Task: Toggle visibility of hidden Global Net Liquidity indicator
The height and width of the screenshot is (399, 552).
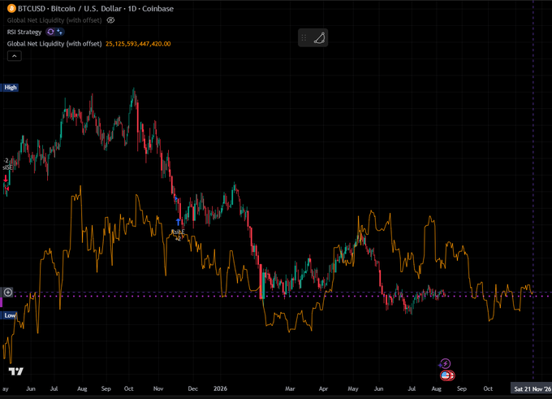Action: coord(110,20)
